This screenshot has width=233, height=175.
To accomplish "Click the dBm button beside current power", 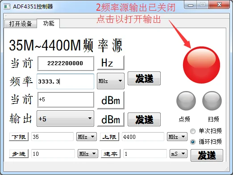I will 111,100.
